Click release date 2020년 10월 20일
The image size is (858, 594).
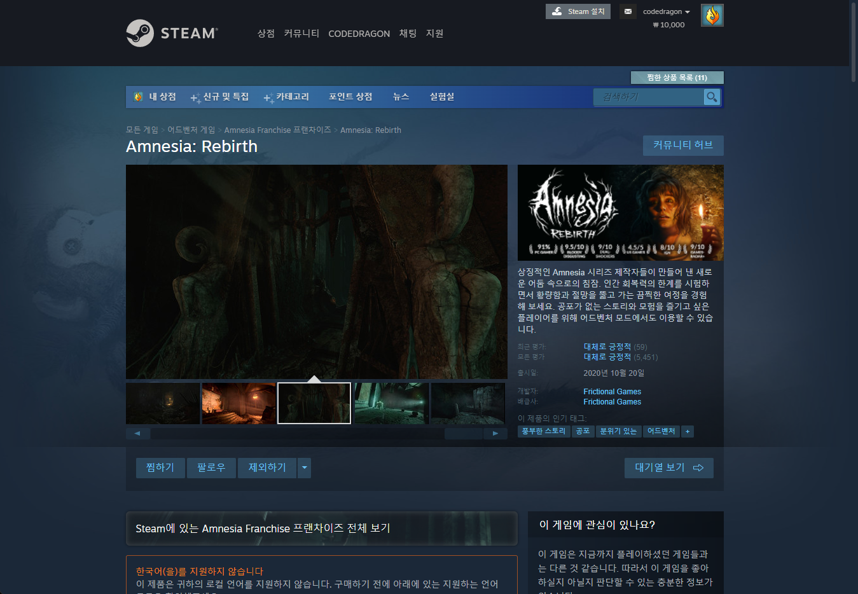(x=614, y=373)
